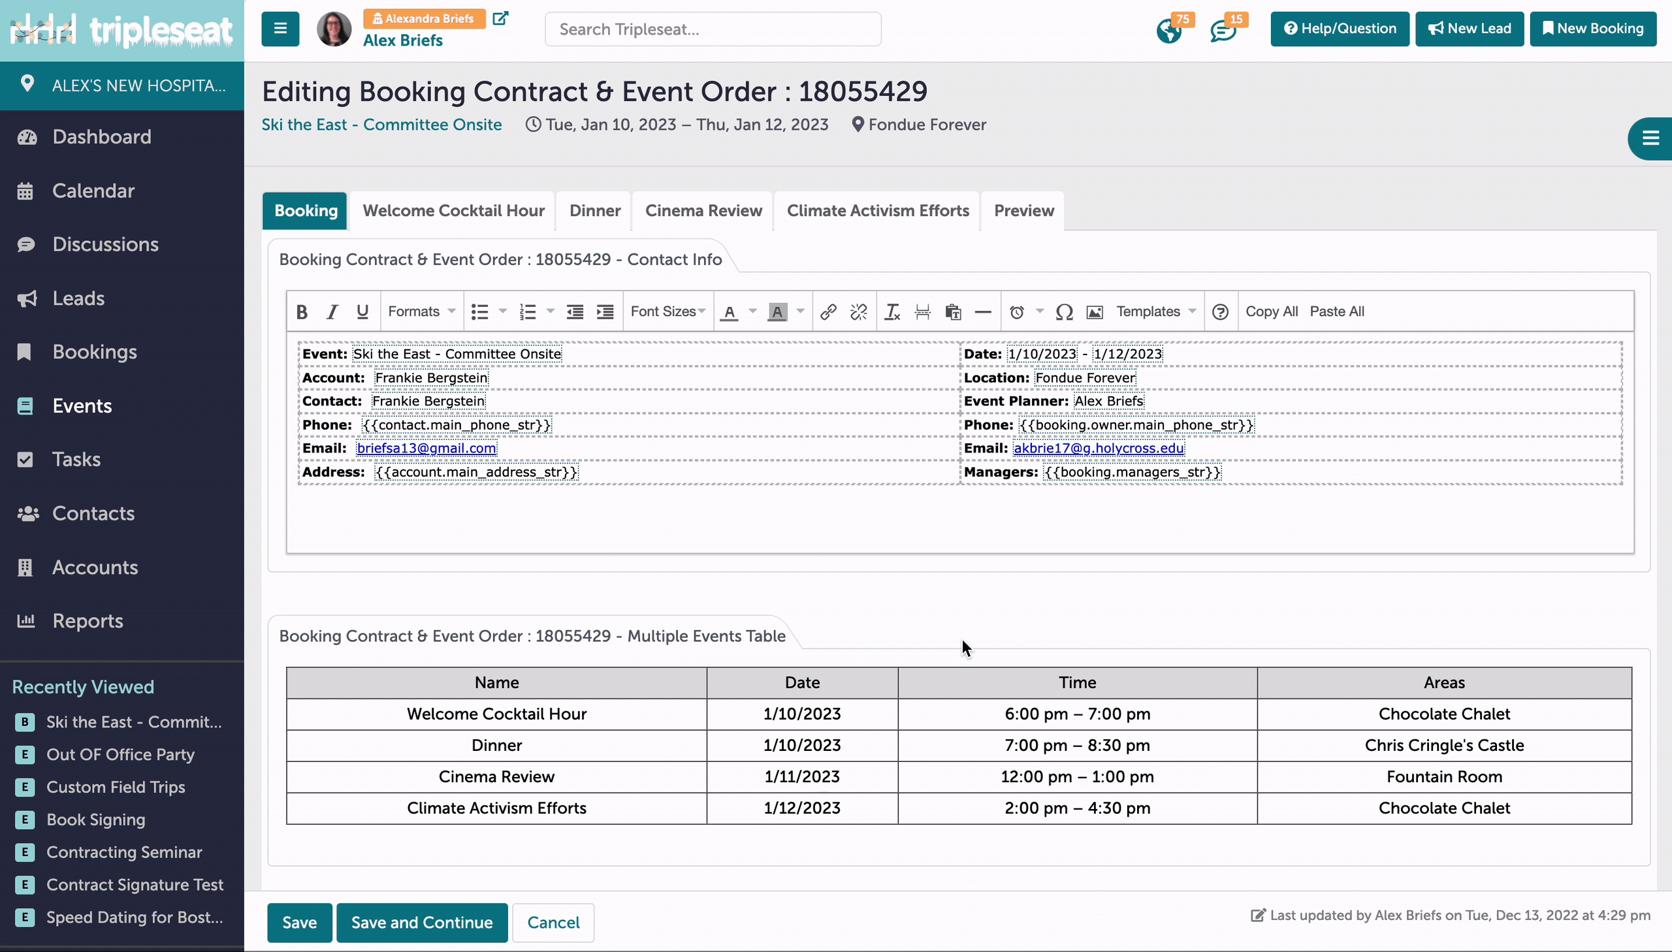
Task: Click the New Lead button
Action: pos(1470,29)
